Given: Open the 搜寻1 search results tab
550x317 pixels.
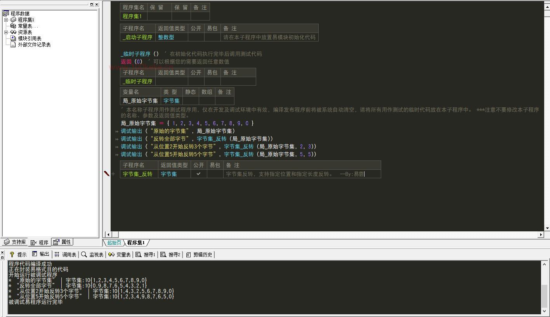Looking at the screenshot, I should pyautogui.click(x=146, y=255).
